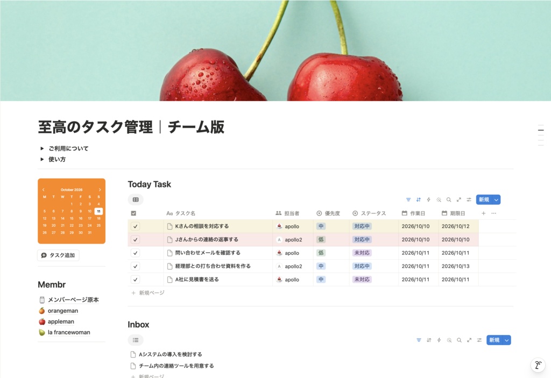
Task: Toggle checkbox for Kさんの相談を対応する
Action: [135, 226]
